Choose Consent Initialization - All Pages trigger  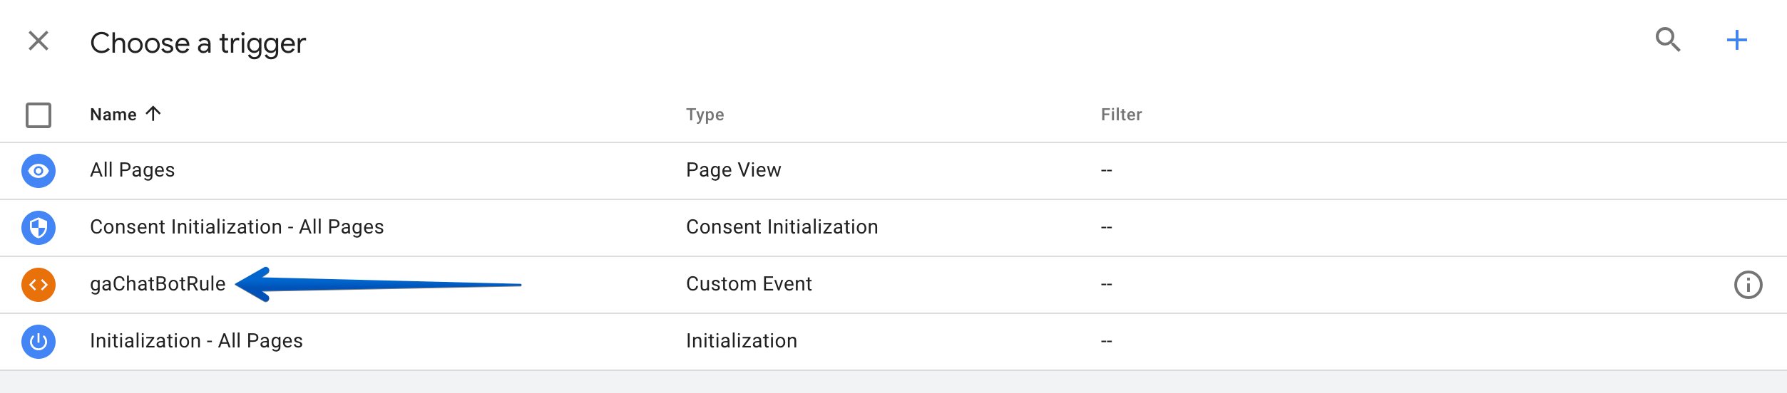[x=237, y=227]
